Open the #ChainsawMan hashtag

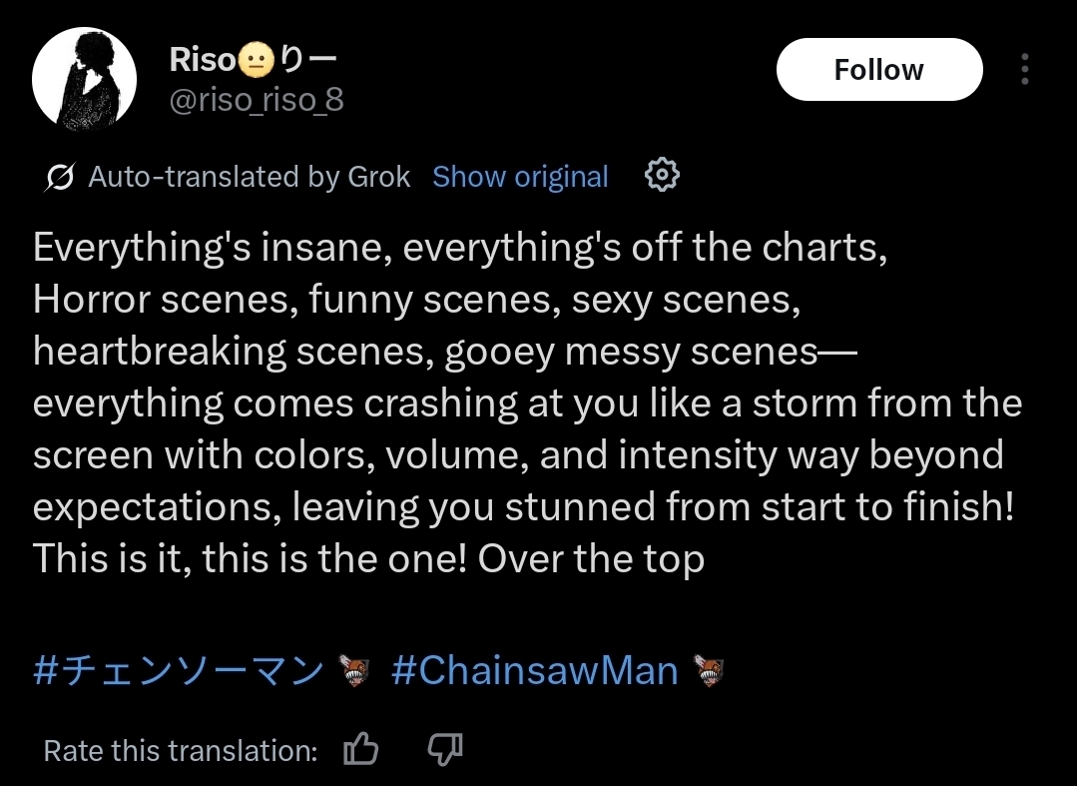pos(534,671)
